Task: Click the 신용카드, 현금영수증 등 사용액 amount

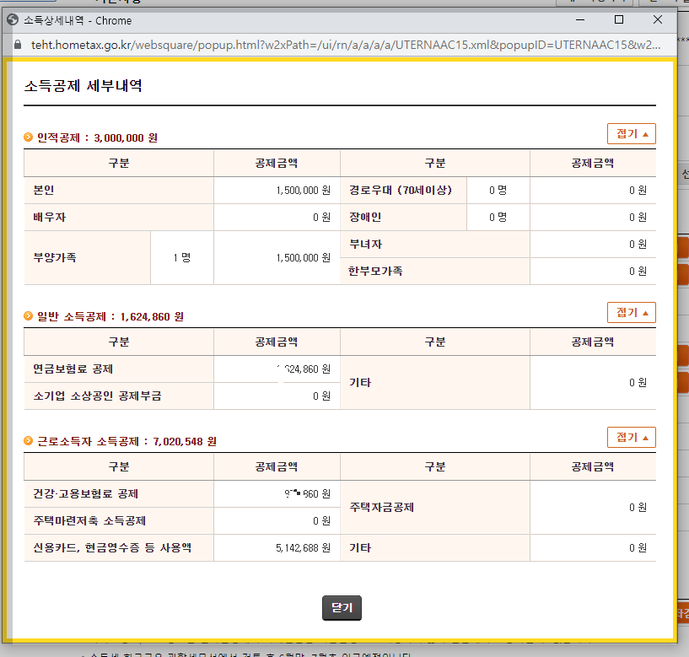Action: [277, 547]
